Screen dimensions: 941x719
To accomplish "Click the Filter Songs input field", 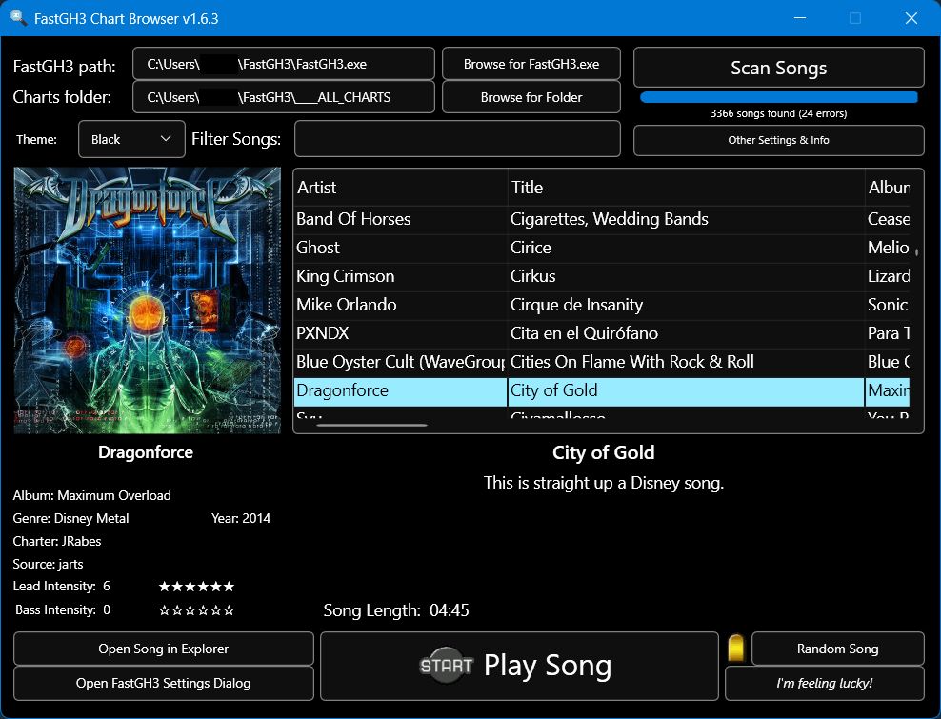I will [457, 139].
